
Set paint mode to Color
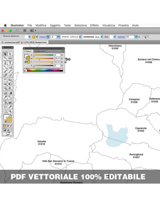tap(5, 126)
